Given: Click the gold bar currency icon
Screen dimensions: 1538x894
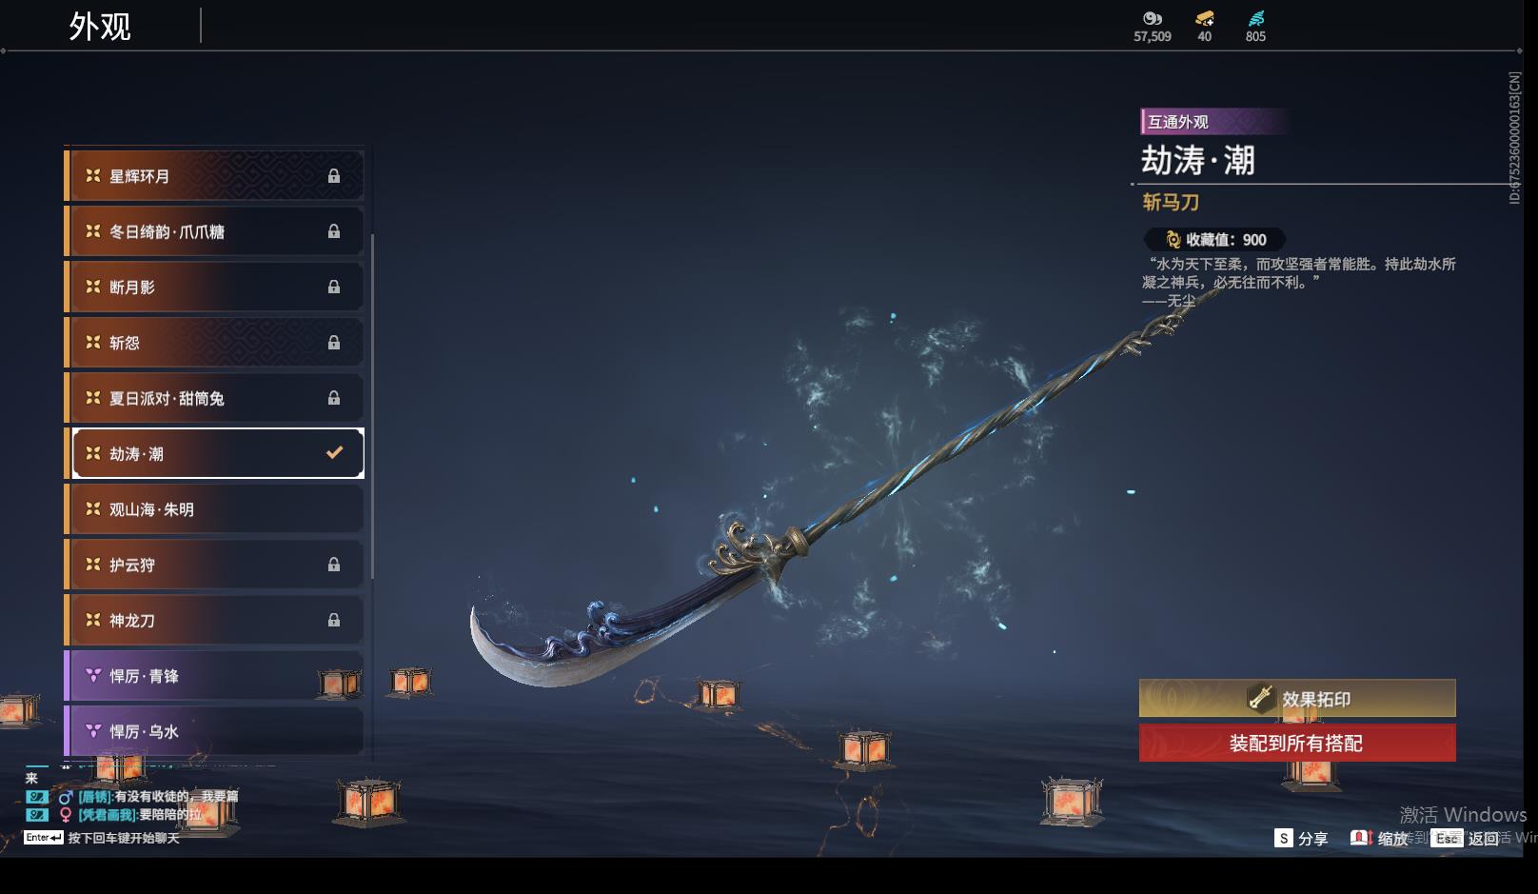Looking at the screenshot, I should coord(1205,18).
